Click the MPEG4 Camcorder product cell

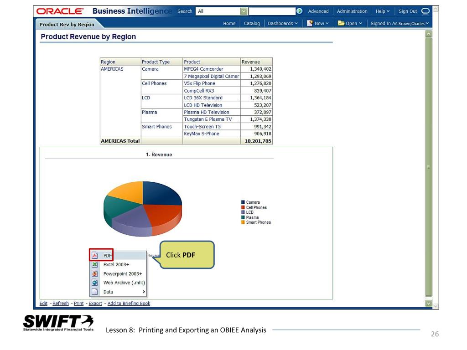click(211, 69)
